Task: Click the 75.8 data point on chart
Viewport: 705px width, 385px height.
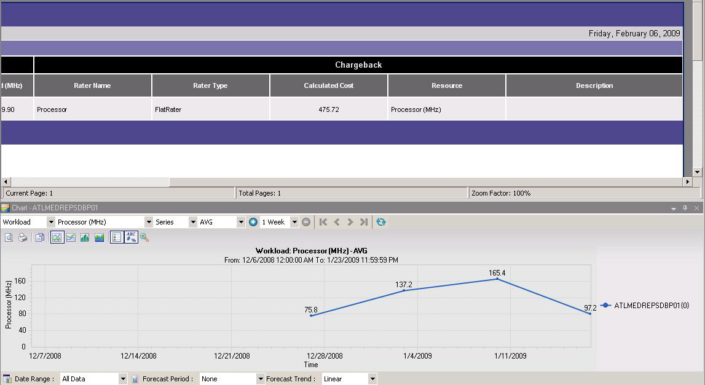Action: 311,316
